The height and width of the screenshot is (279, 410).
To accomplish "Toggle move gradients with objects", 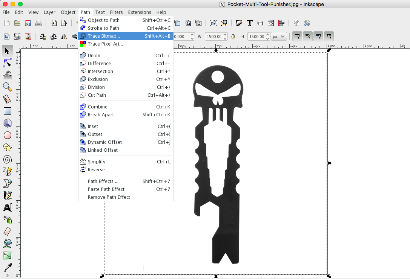I will [318, 37].
